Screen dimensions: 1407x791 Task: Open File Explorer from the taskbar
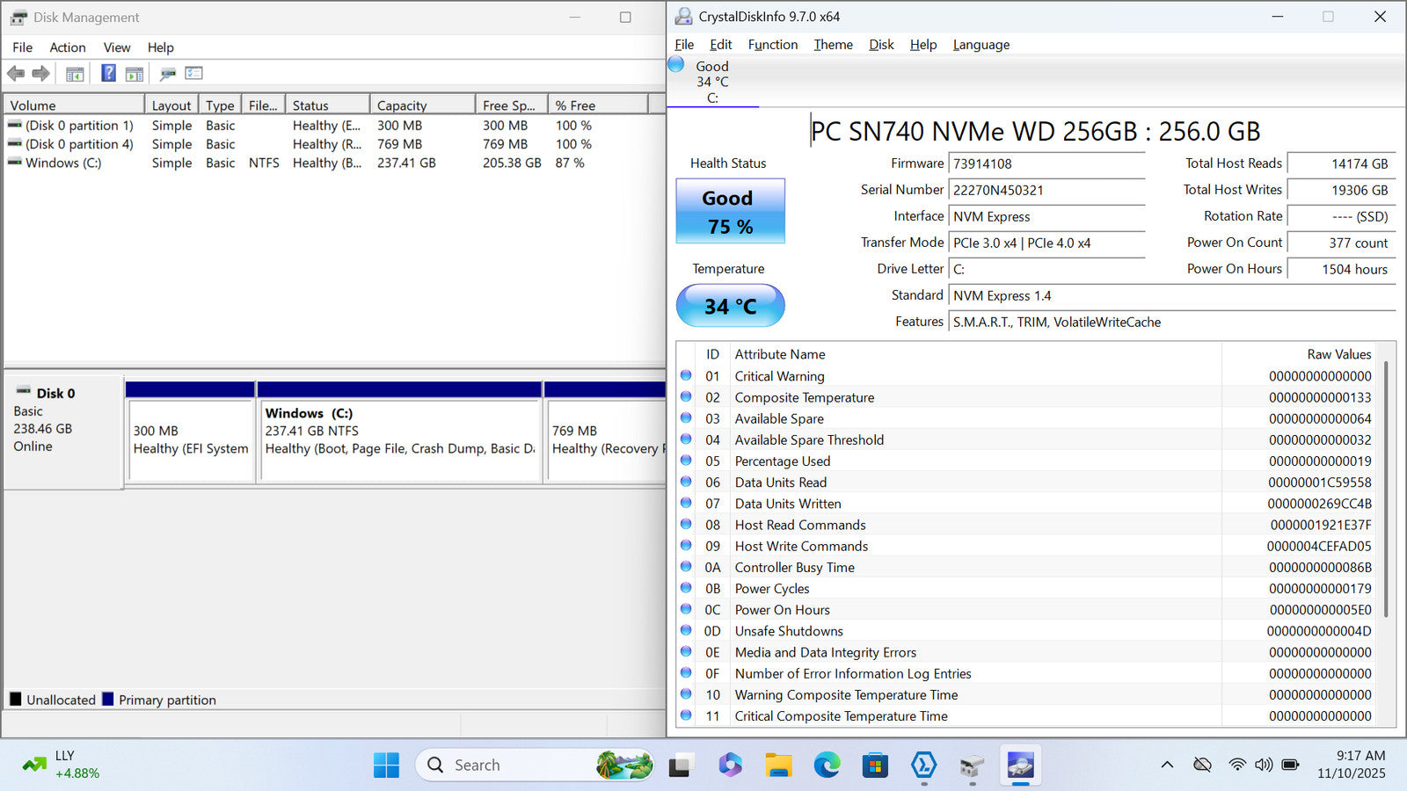click(x=778, y=766)
